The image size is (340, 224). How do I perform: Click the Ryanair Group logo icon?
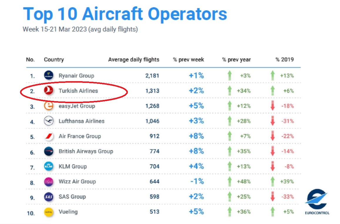click(48, 76)
